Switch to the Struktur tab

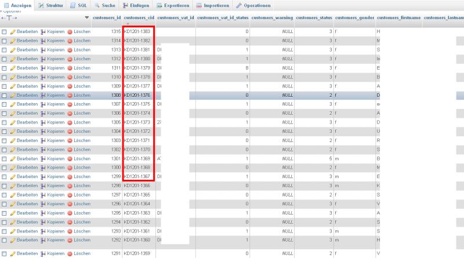pyautogui.click(x=52, y=5)
